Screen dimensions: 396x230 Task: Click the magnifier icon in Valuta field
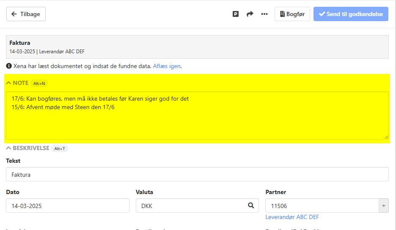point(251,205)
